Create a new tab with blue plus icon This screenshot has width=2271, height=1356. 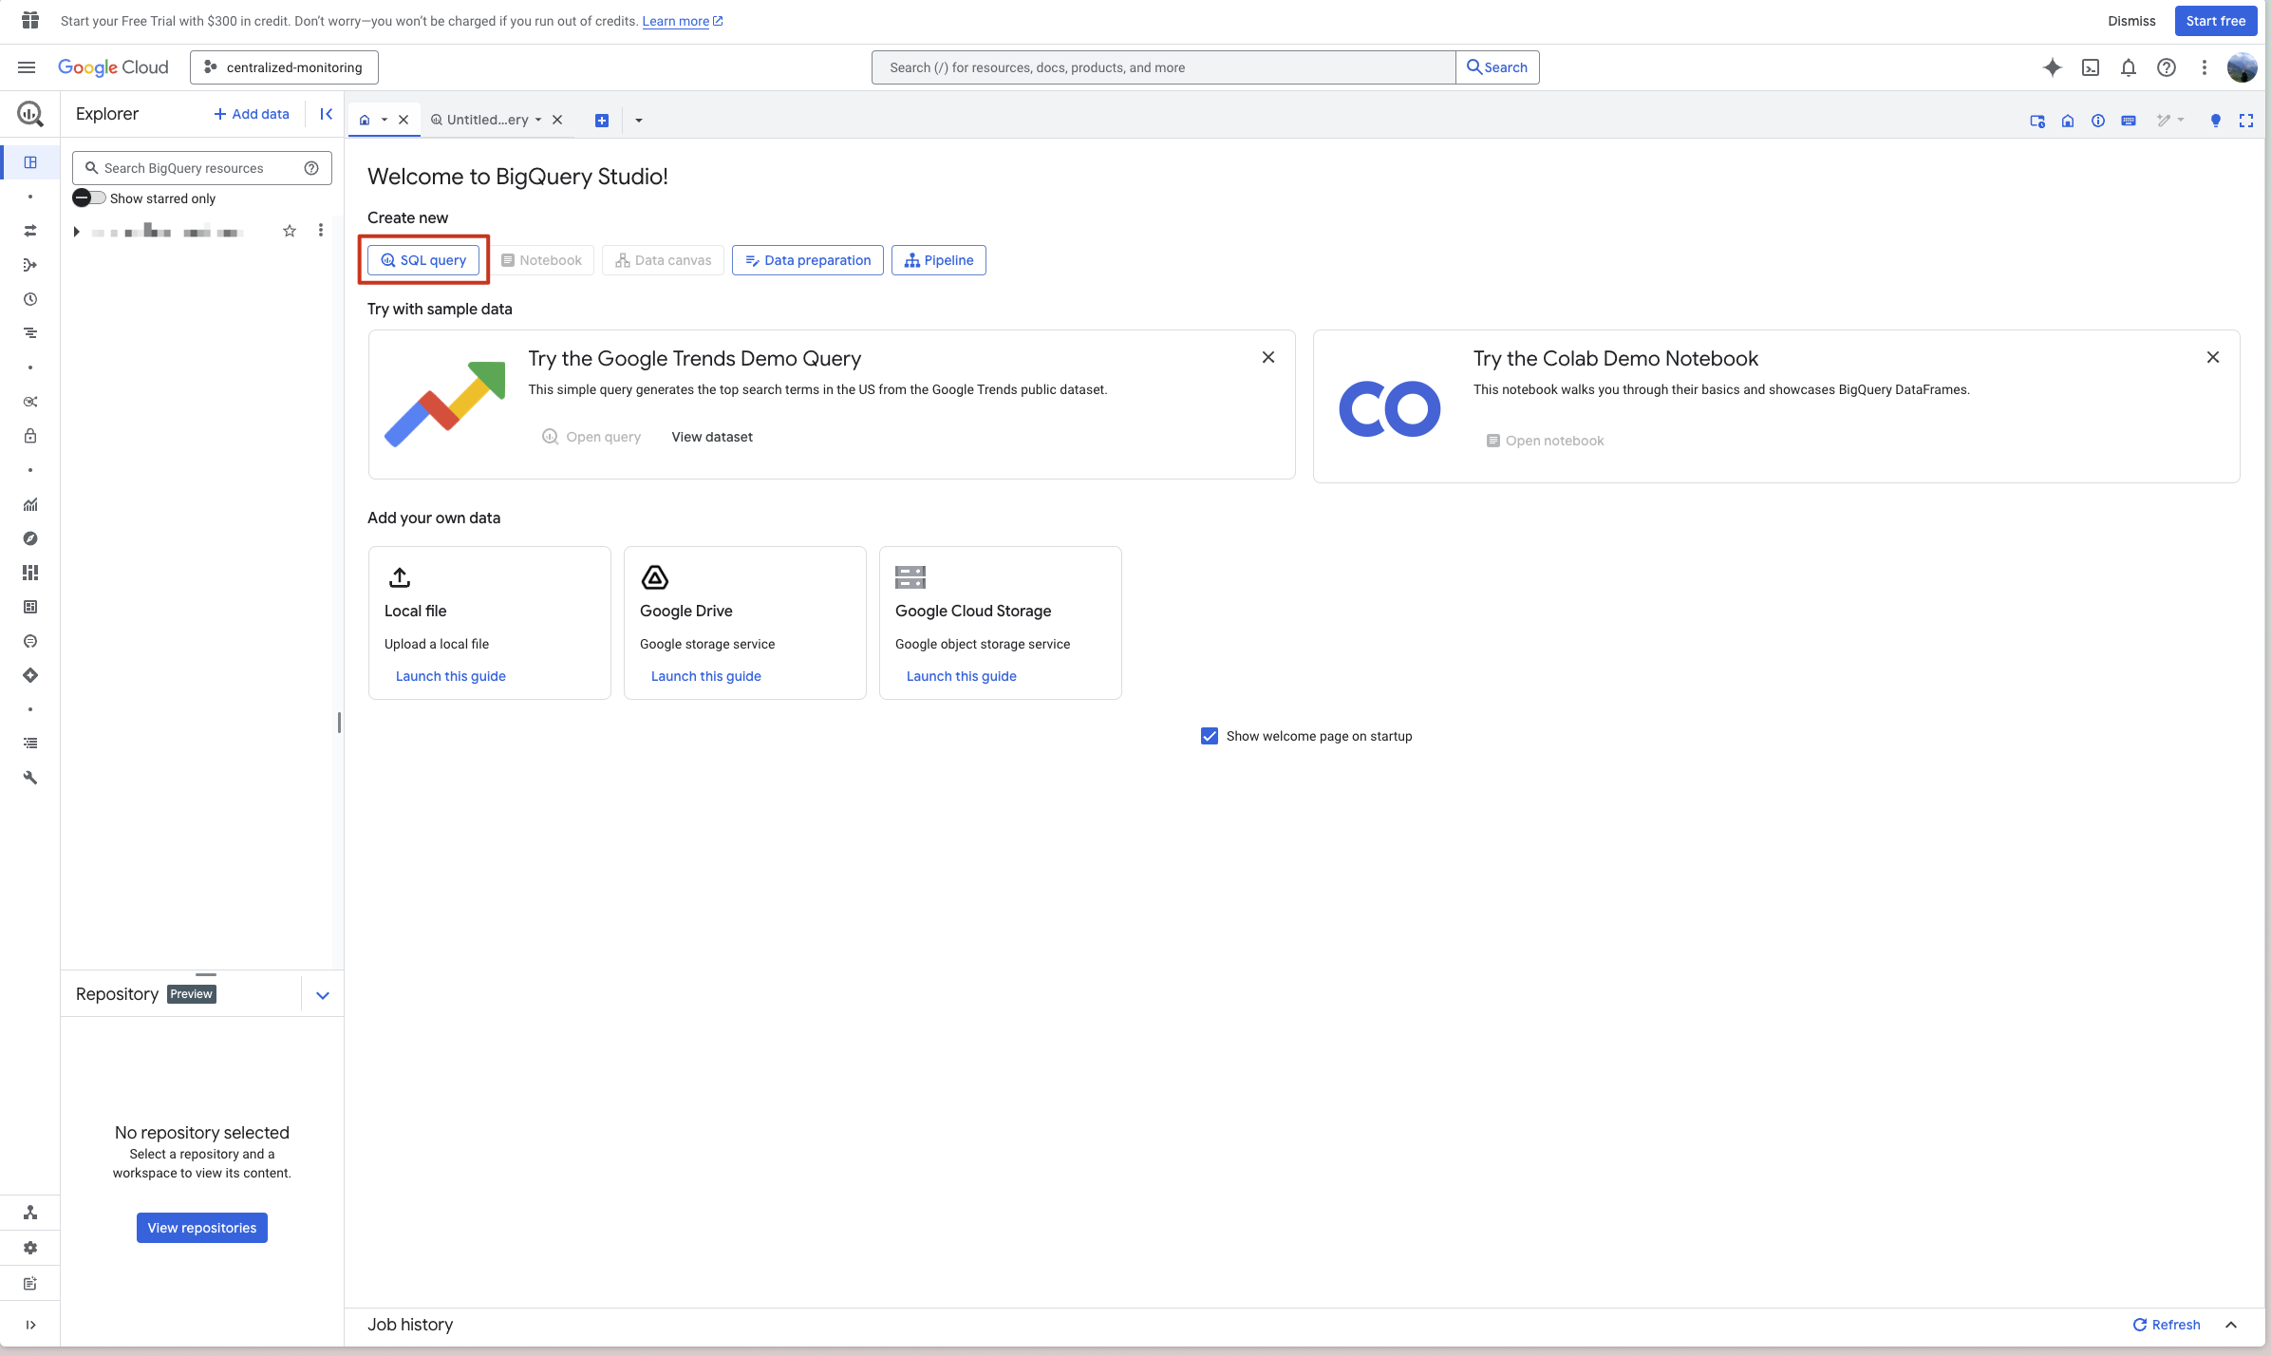pyautogui.click(x=601, y=121)
